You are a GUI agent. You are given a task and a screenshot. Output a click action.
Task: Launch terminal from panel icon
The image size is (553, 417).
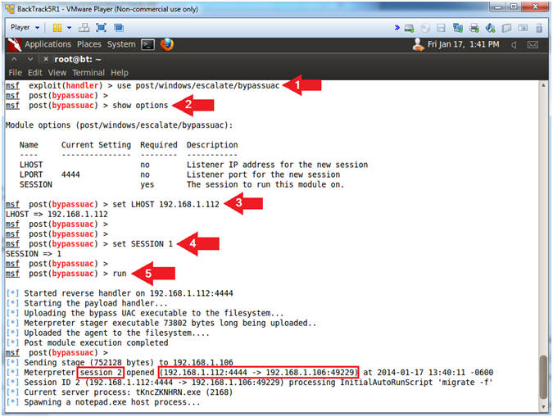pyautogui.click(x=147, y=44)
